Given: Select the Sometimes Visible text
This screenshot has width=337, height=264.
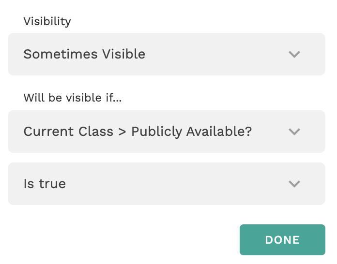Looking at the screenshot, I should [x=84, y=54].
